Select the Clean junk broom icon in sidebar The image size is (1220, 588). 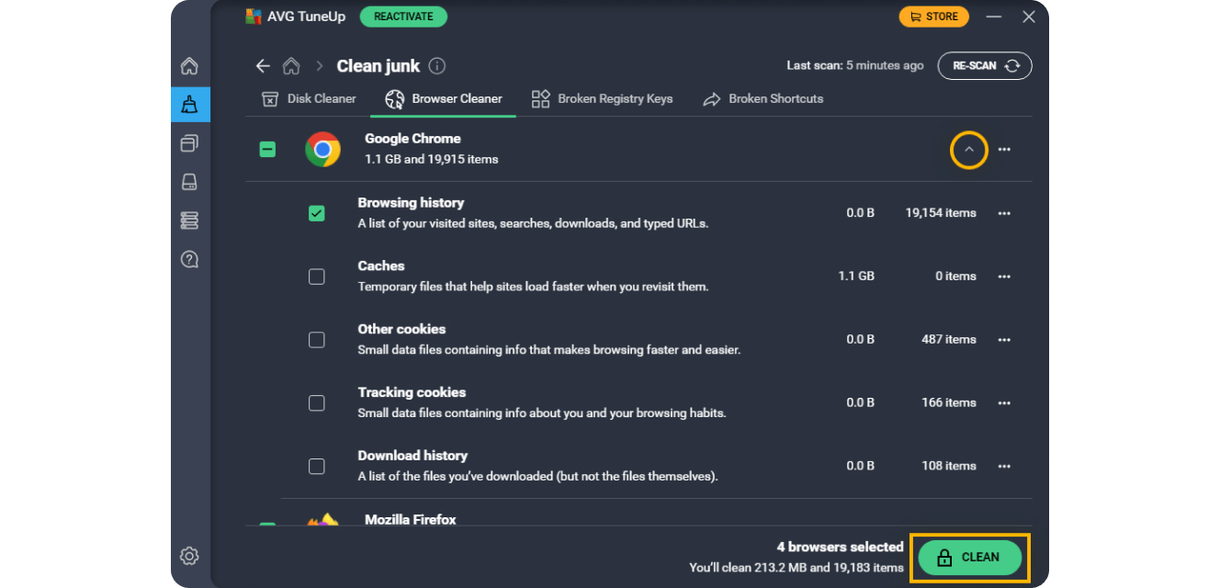(189, 104)
